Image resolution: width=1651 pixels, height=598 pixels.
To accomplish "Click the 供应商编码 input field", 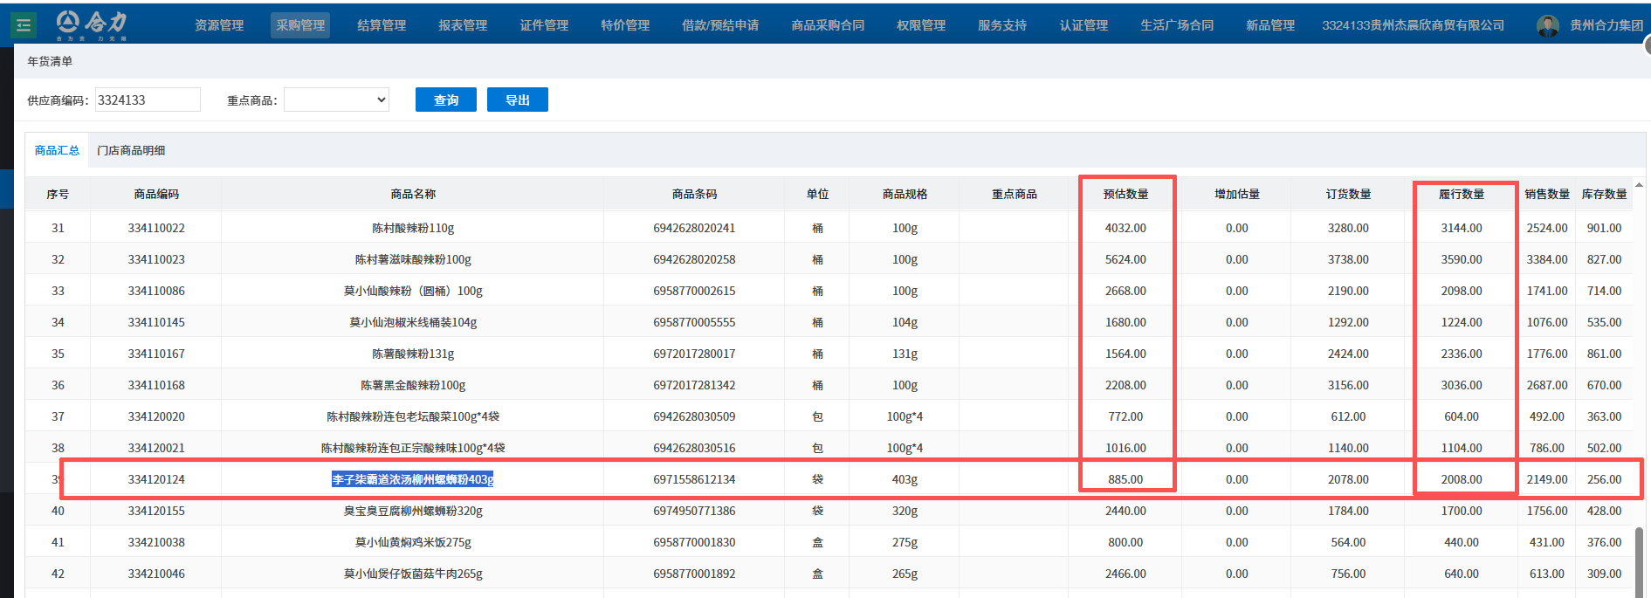I will tap(148, 100).
